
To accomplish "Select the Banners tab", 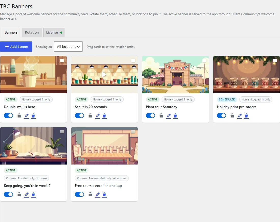I will (x=11, y=32).
